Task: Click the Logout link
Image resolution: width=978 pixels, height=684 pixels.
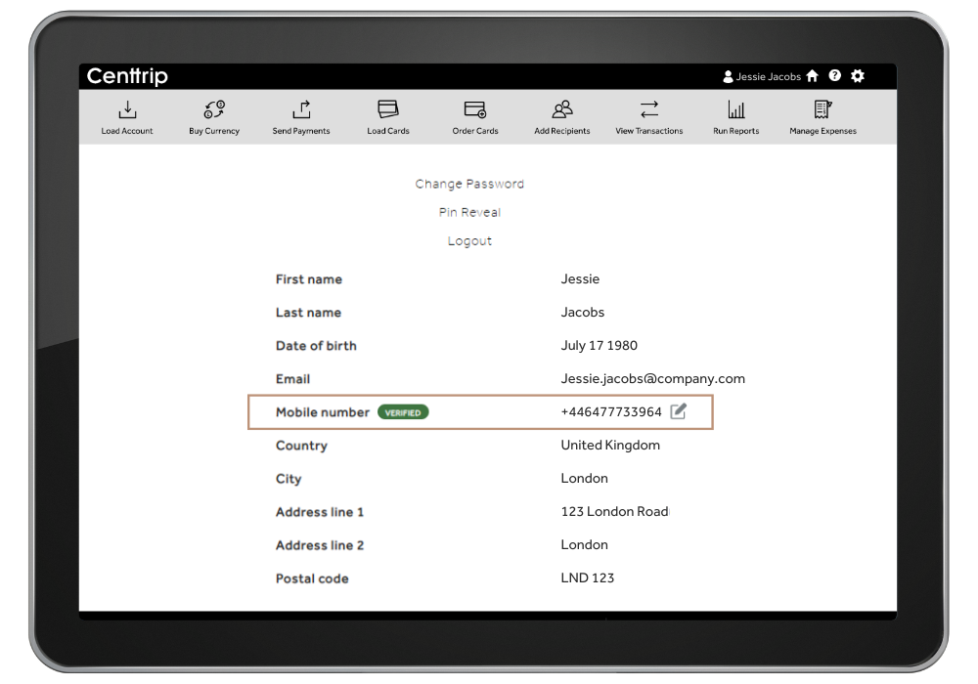Action: 469,241
